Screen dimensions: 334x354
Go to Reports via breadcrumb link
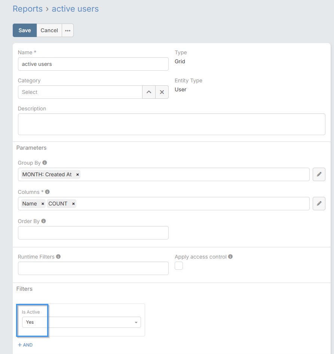pyautogui.click(x=28, y=9)
